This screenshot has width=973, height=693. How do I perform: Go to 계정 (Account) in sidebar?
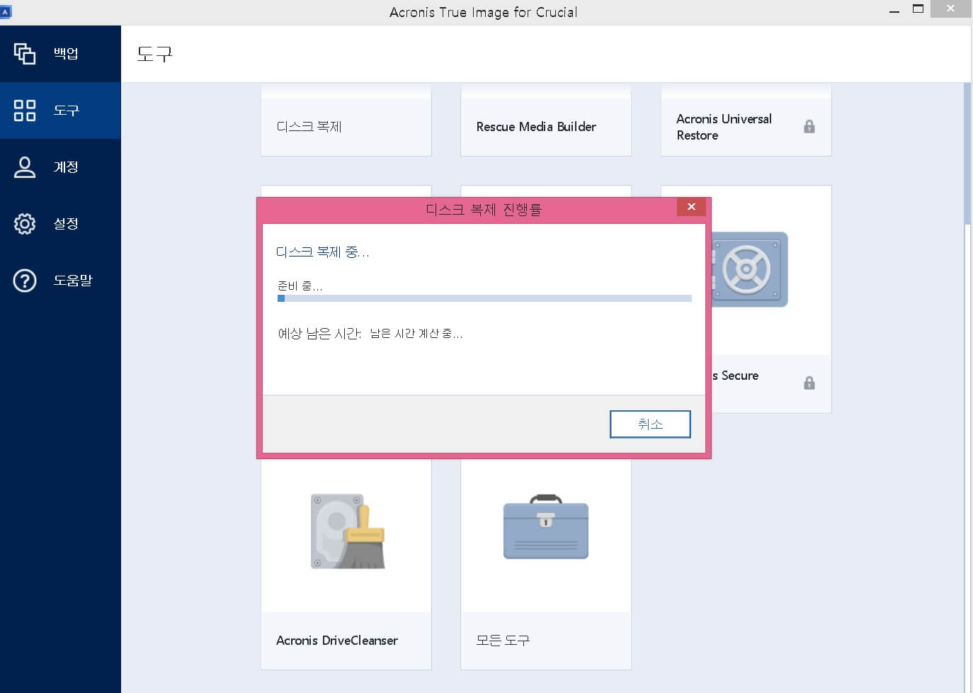pos(60,167)
